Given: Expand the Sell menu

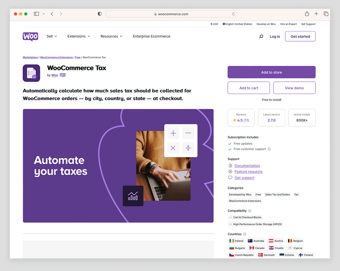Looking at the screenshot, I should 52,36.
